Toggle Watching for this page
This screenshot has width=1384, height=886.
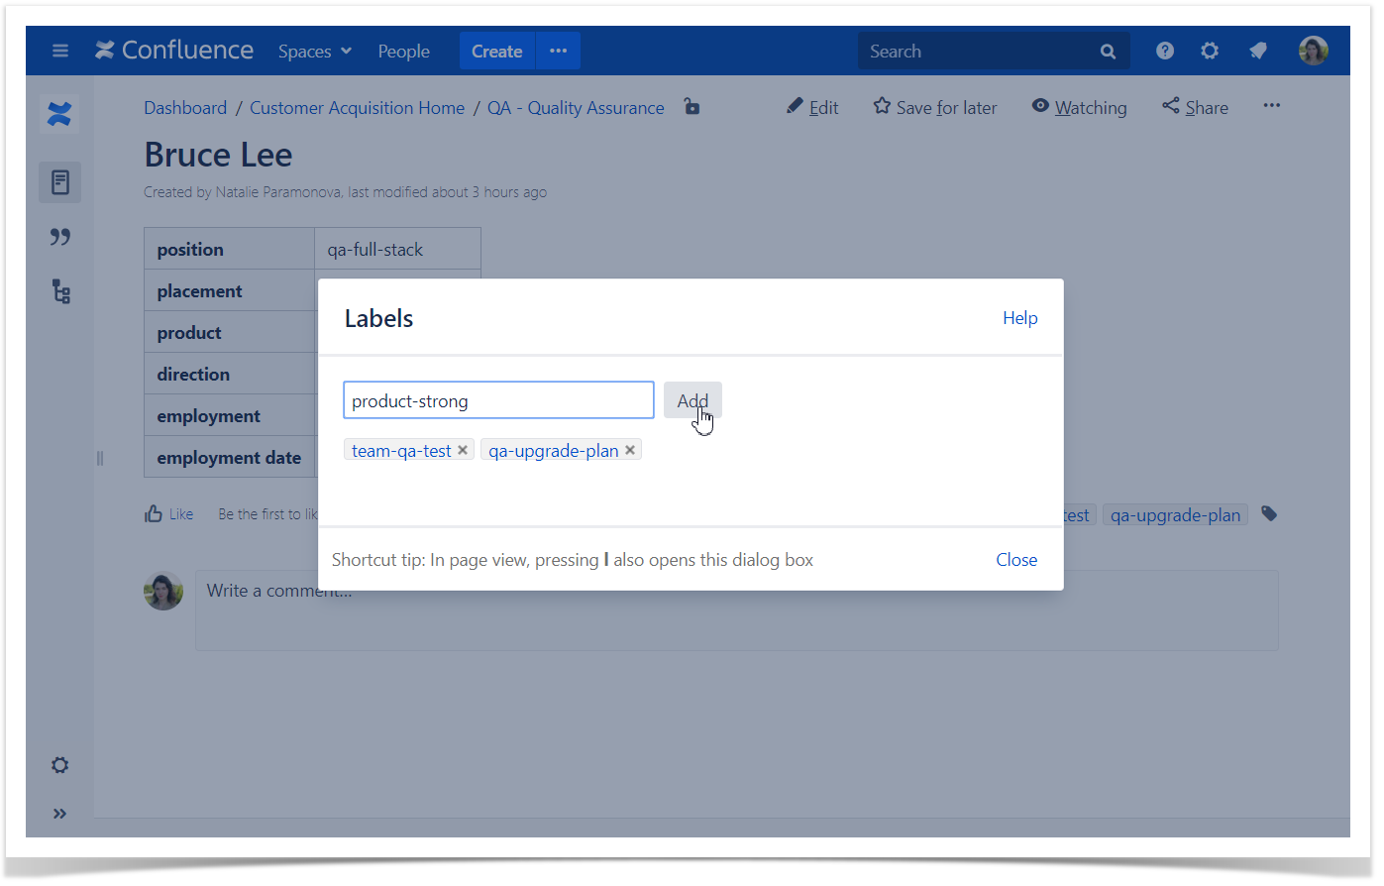pos(1079,107)
